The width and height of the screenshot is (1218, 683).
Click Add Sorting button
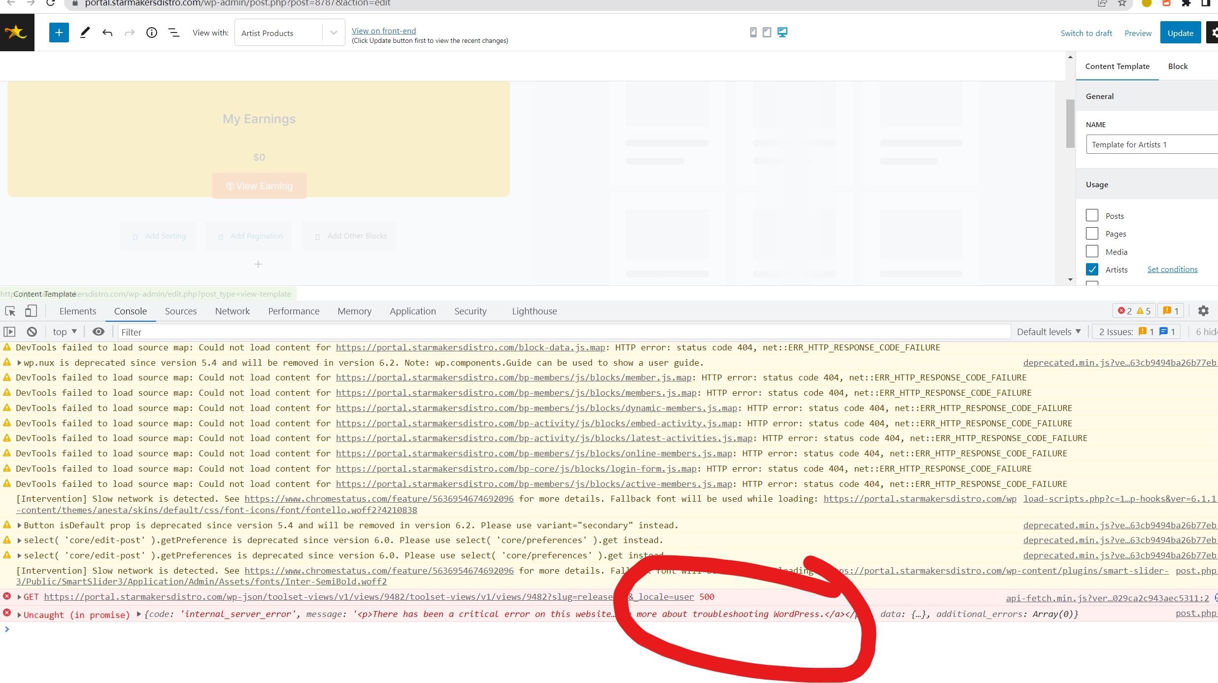[x=158, y=236]
